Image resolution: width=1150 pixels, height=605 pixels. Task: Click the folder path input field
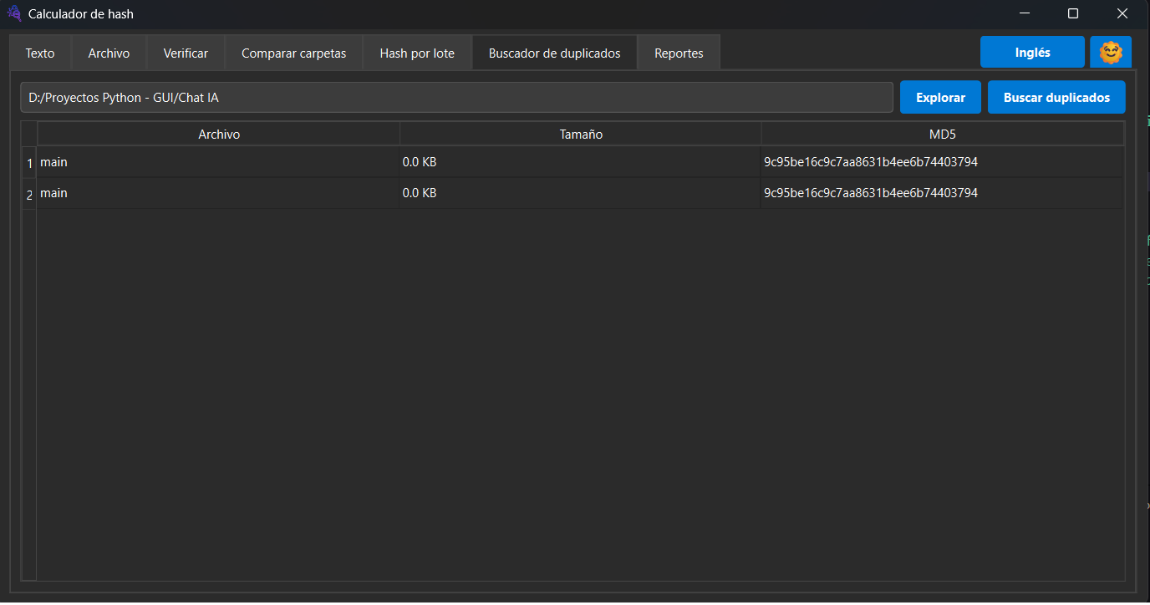pos(456,98)
